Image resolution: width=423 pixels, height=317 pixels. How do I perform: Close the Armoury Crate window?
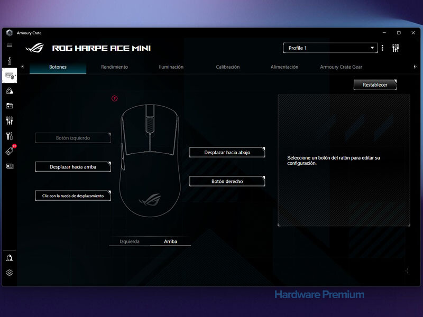click(413, 33)
